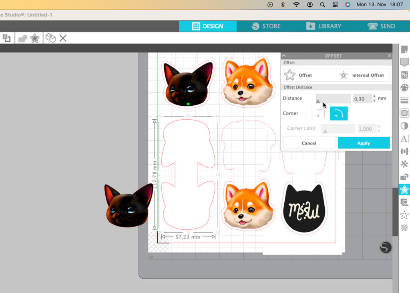Switch to the STORE tab
The height and width of the screenshot is (293, 410).
pos(266,26)
